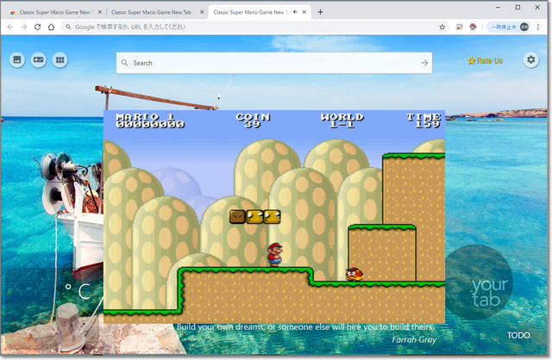Image resolution: width=552 pixels, height=360 pixels.
Task: Go to browser home page
Action: [52, 27]
